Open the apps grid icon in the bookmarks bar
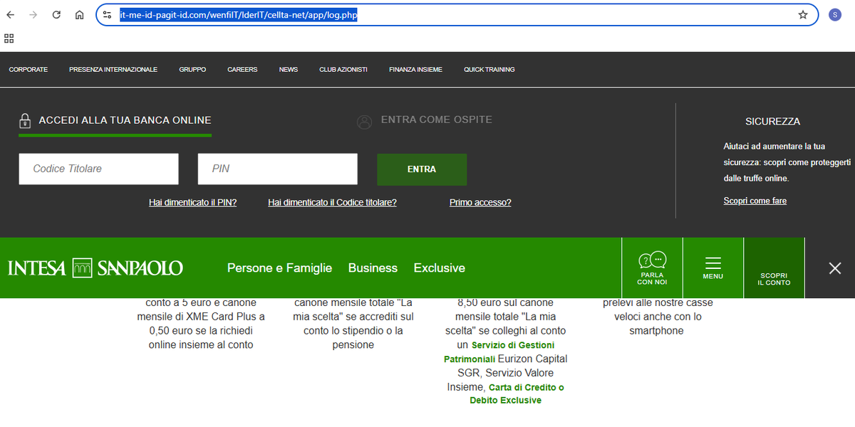 [9, 38]
